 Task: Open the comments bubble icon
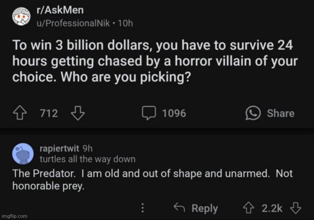click(x=149, y=113)
